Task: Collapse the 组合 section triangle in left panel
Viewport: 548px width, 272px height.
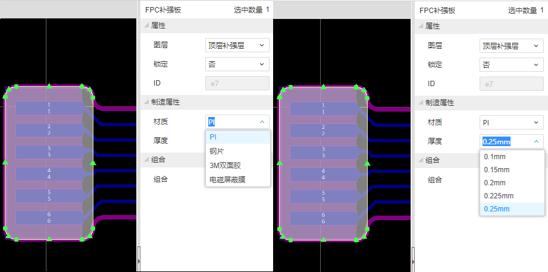Action: coord(147,160)
